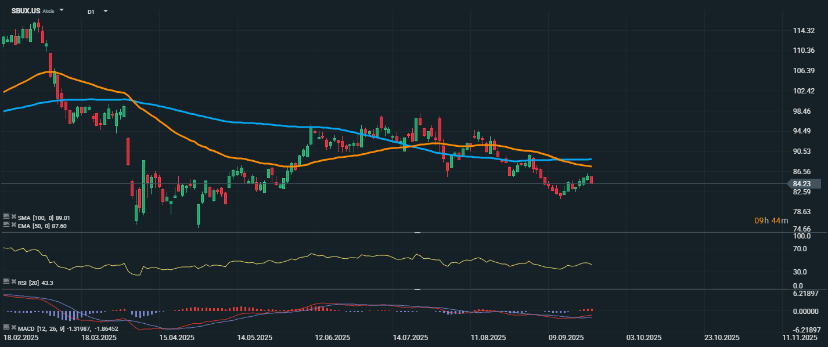The image size is (828, 347).
Task: Click the blue SMA line on chart
Action: pyautogui.click(x=232, y=122)
